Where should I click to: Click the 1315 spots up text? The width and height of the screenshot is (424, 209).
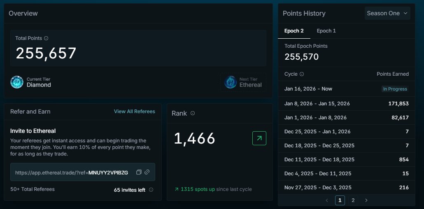click(198, 189)
